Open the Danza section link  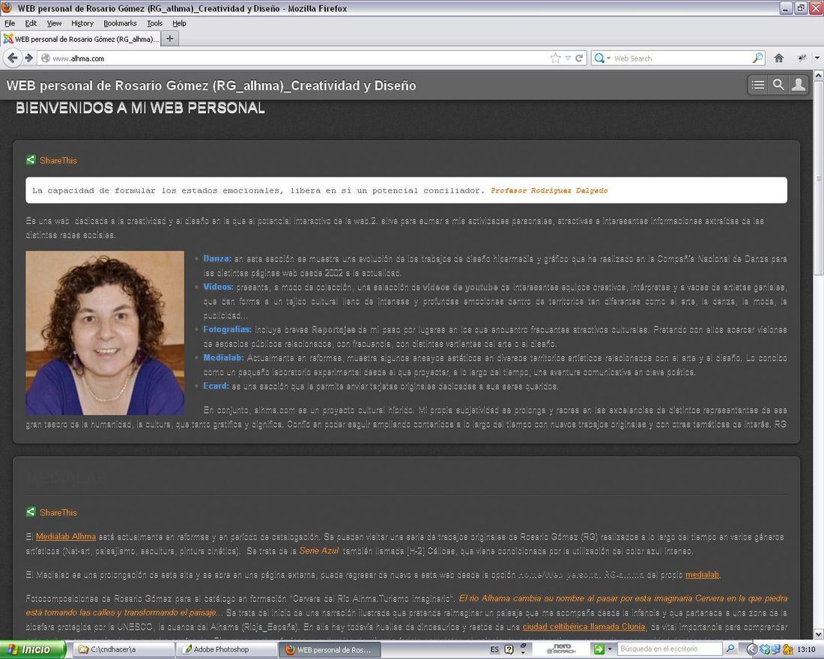(x=217, y=258)
